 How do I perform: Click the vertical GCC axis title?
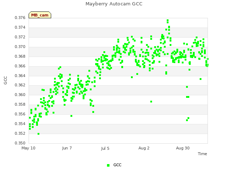coord(5,80)
